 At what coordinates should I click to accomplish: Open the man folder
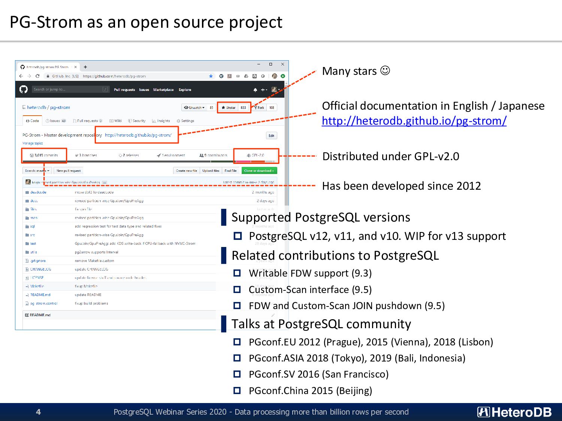click(34, 218)
